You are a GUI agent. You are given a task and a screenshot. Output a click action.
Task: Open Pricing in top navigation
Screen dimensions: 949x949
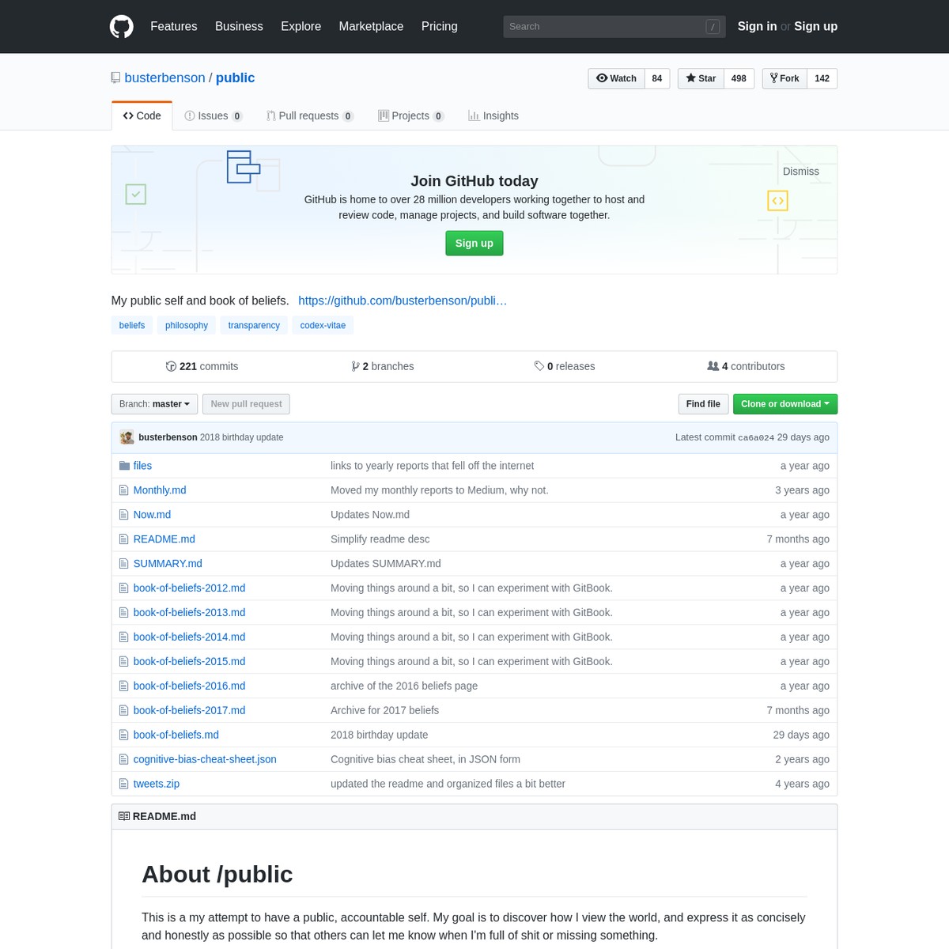440,26
